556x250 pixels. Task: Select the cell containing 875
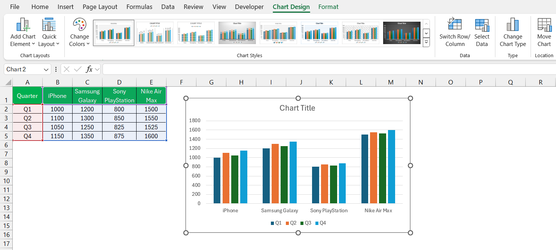pyautogui.click(x=119, y=136)
